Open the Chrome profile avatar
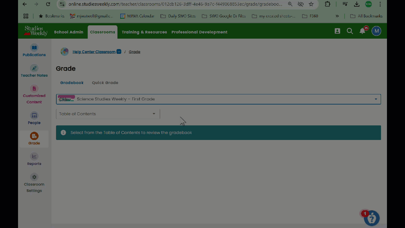This screenshot has width=405, height=228. pyautogui.click(x=368, y=4)
